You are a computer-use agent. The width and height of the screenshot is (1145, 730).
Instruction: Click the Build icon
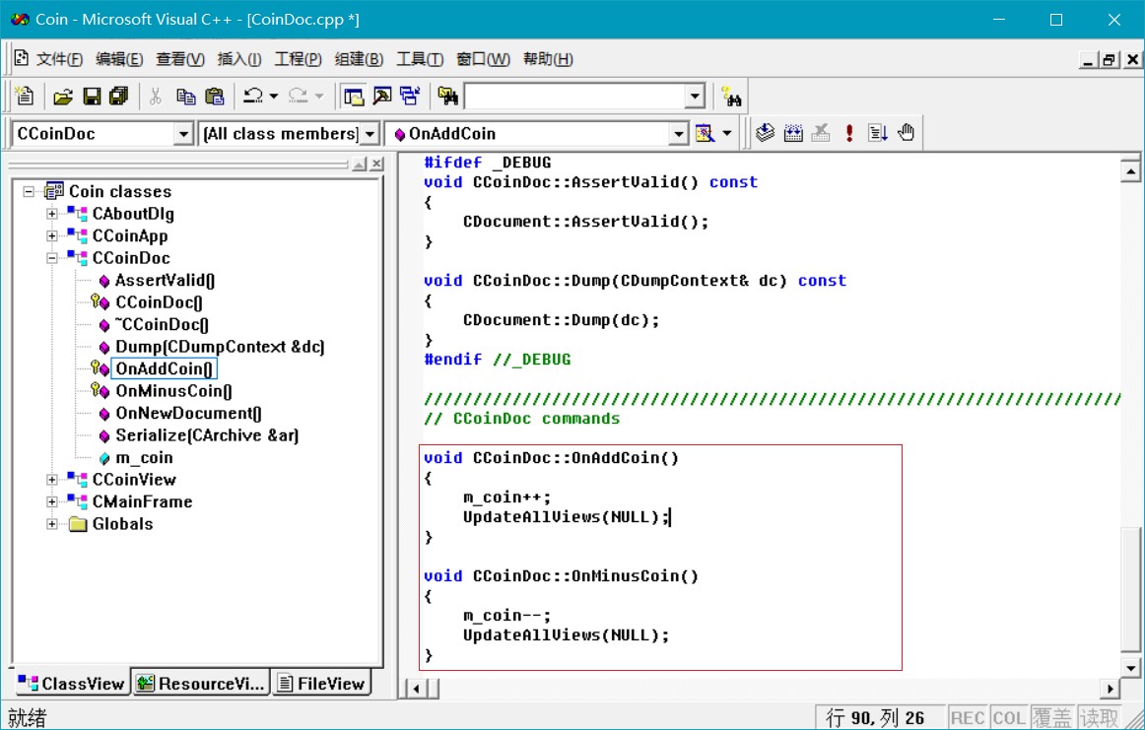(793, 133)
